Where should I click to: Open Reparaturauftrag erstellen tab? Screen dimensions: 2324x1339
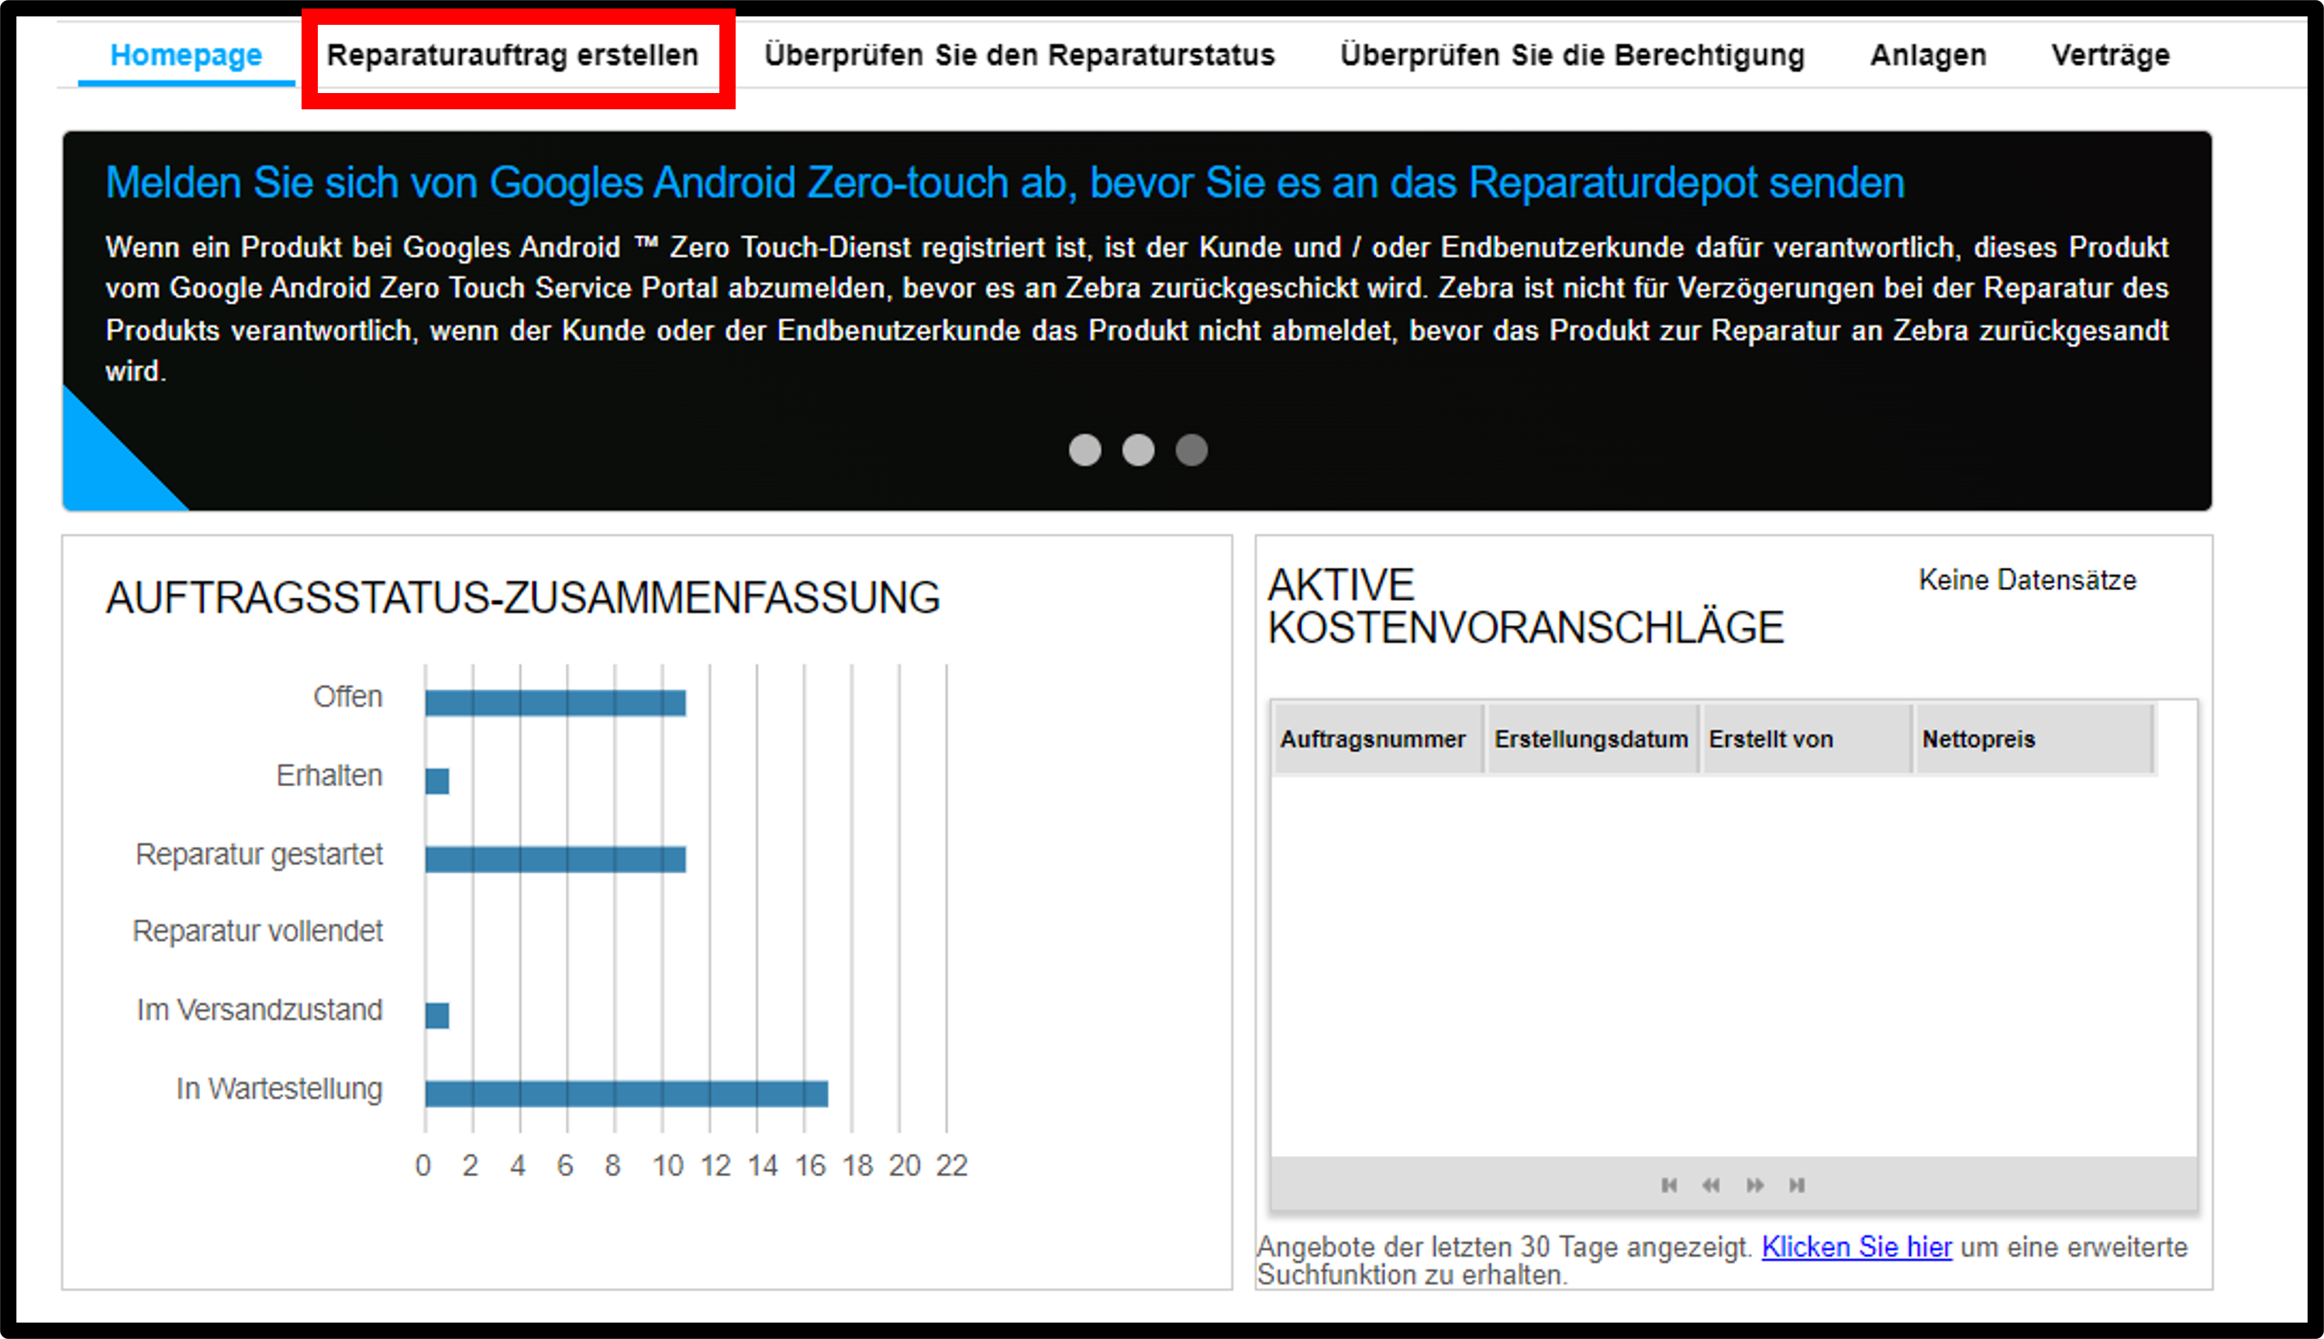click(x=513, y=55)
